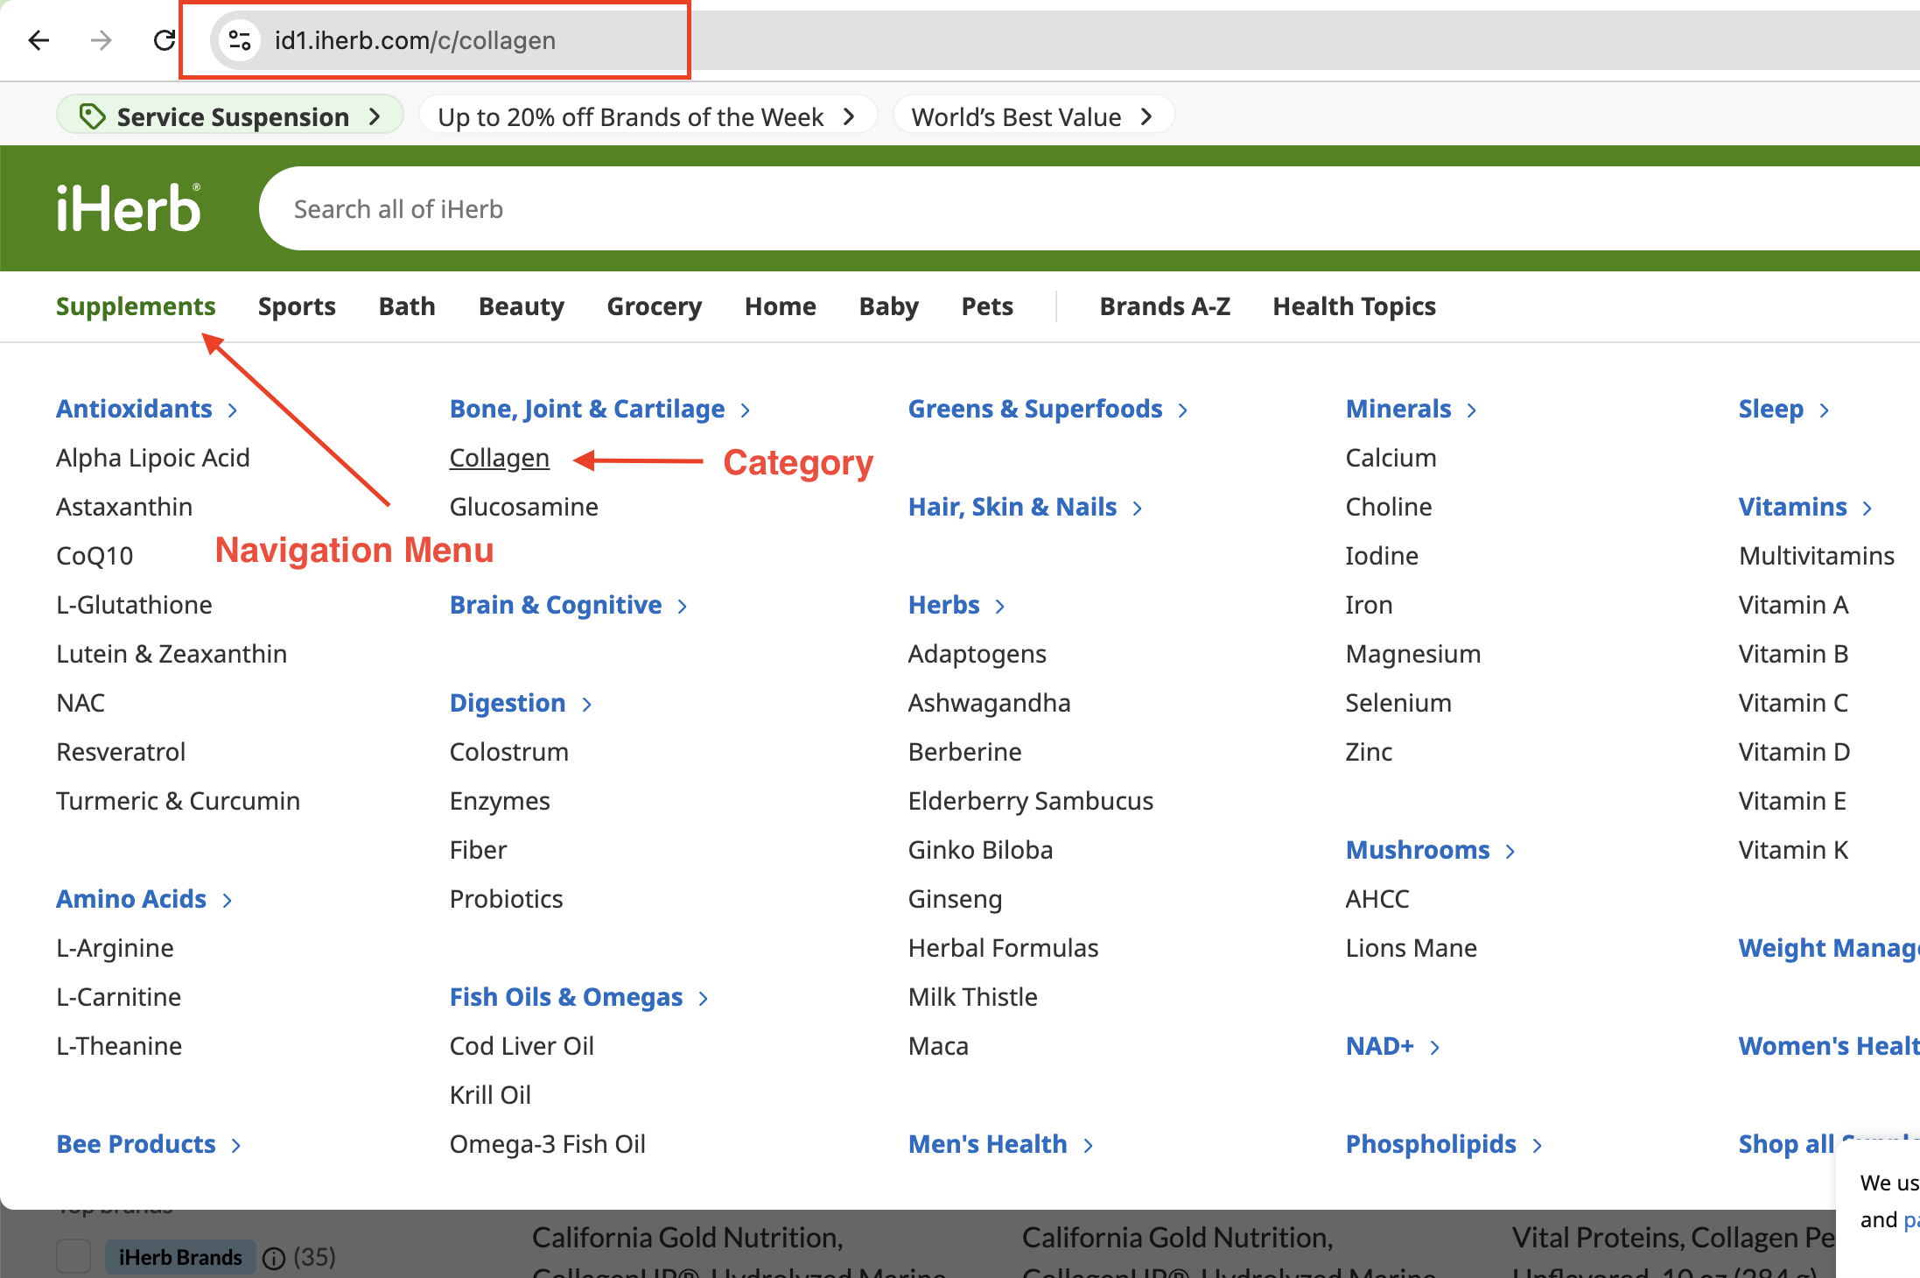Open the Herbs category heading

[944, 605]
